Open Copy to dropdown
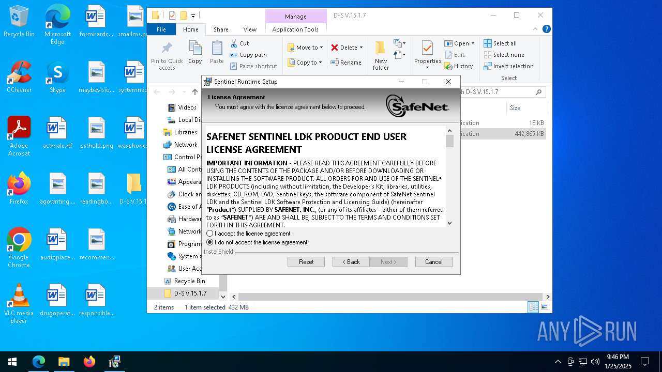662x372 pixels. pyautogui.click(x=305, y=63)
